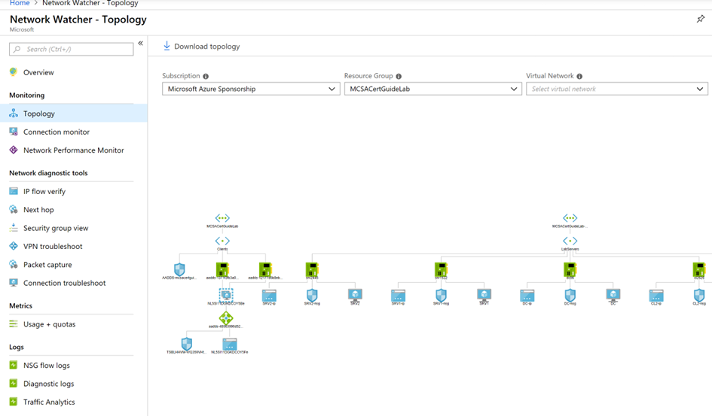Select the DC-ip public IP node
The width and height of the screenshot is (712, 416).
[x=527, y=296]
